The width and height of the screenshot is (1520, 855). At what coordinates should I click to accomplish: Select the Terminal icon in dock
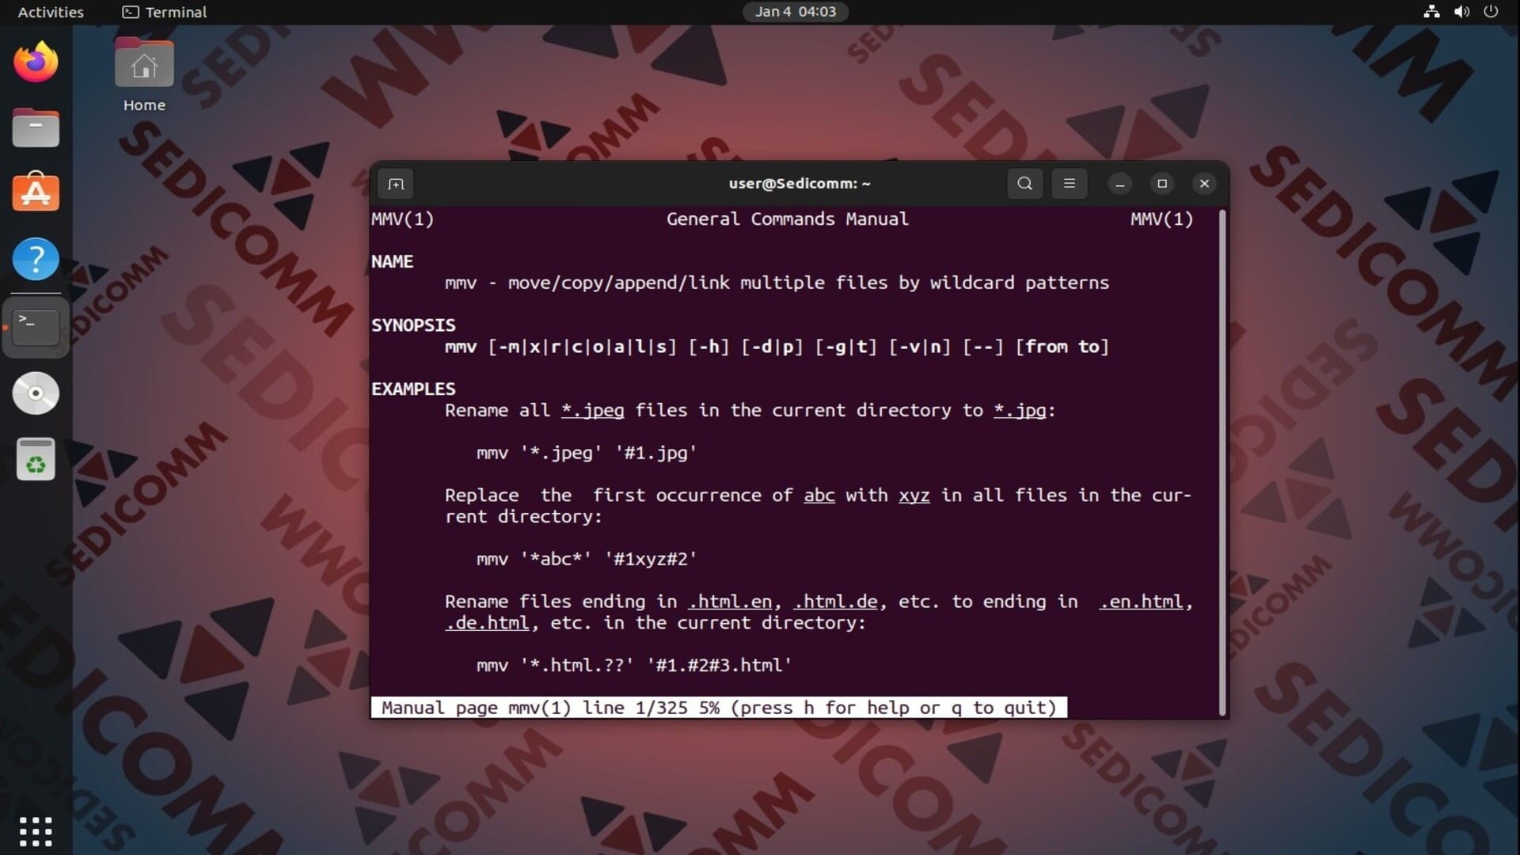[36, 326]
